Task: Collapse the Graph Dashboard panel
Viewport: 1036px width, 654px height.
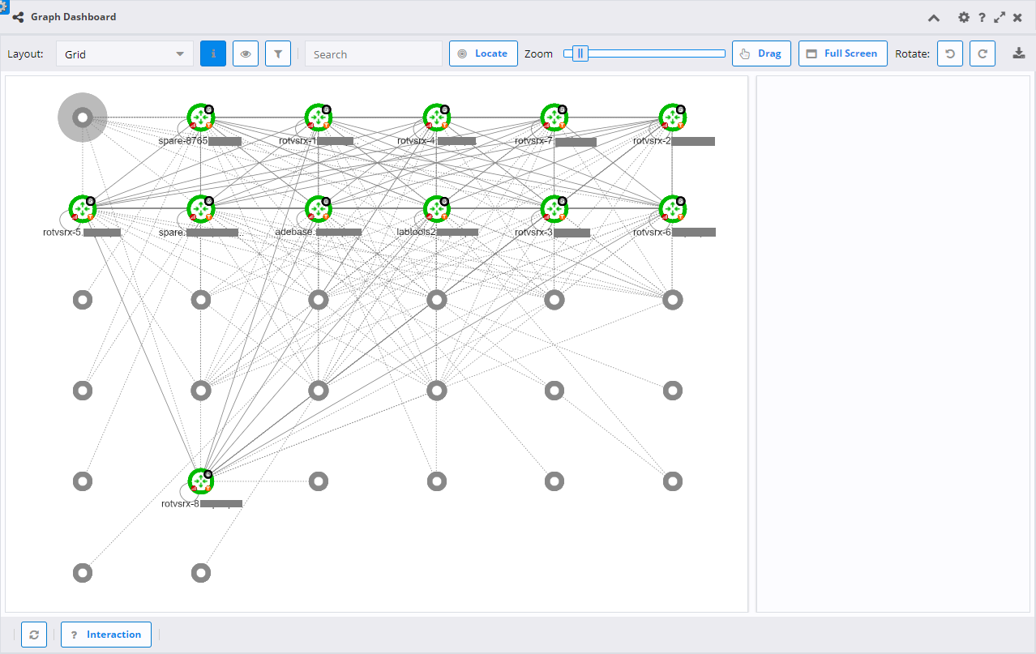Action: (x=934, y=17)
